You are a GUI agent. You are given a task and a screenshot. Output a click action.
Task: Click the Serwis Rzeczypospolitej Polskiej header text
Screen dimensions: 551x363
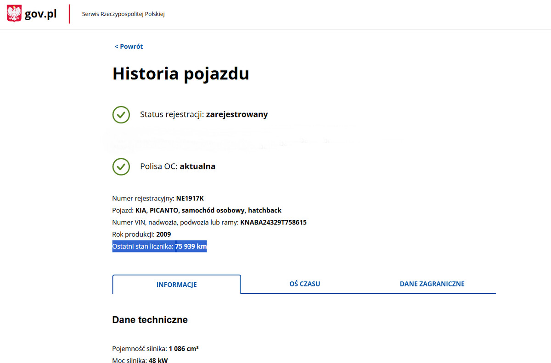point(123,14)
